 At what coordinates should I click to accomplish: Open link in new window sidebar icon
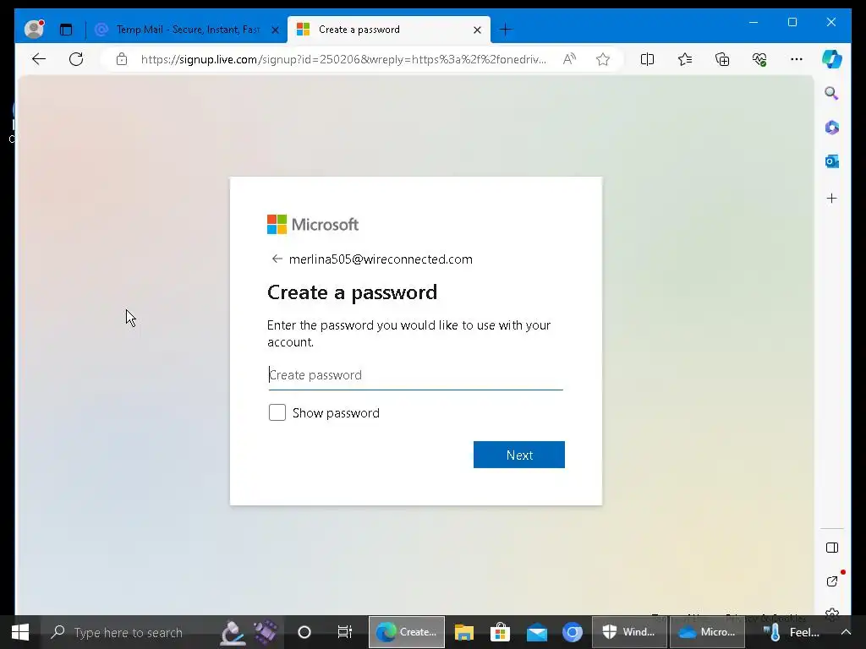pyautogui.click(x=832, y=581)
